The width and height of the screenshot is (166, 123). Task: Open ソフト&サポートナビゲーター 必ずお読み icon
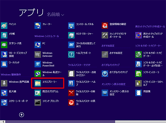pyautogui.click(x=138, y=64)
